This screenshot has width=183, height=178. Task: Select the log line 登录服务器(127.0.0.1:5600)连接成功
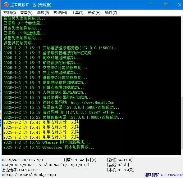(62, 108)
